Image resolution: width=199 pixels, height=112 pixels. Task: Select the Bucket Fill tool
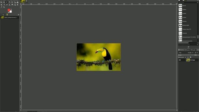(1, 5)
